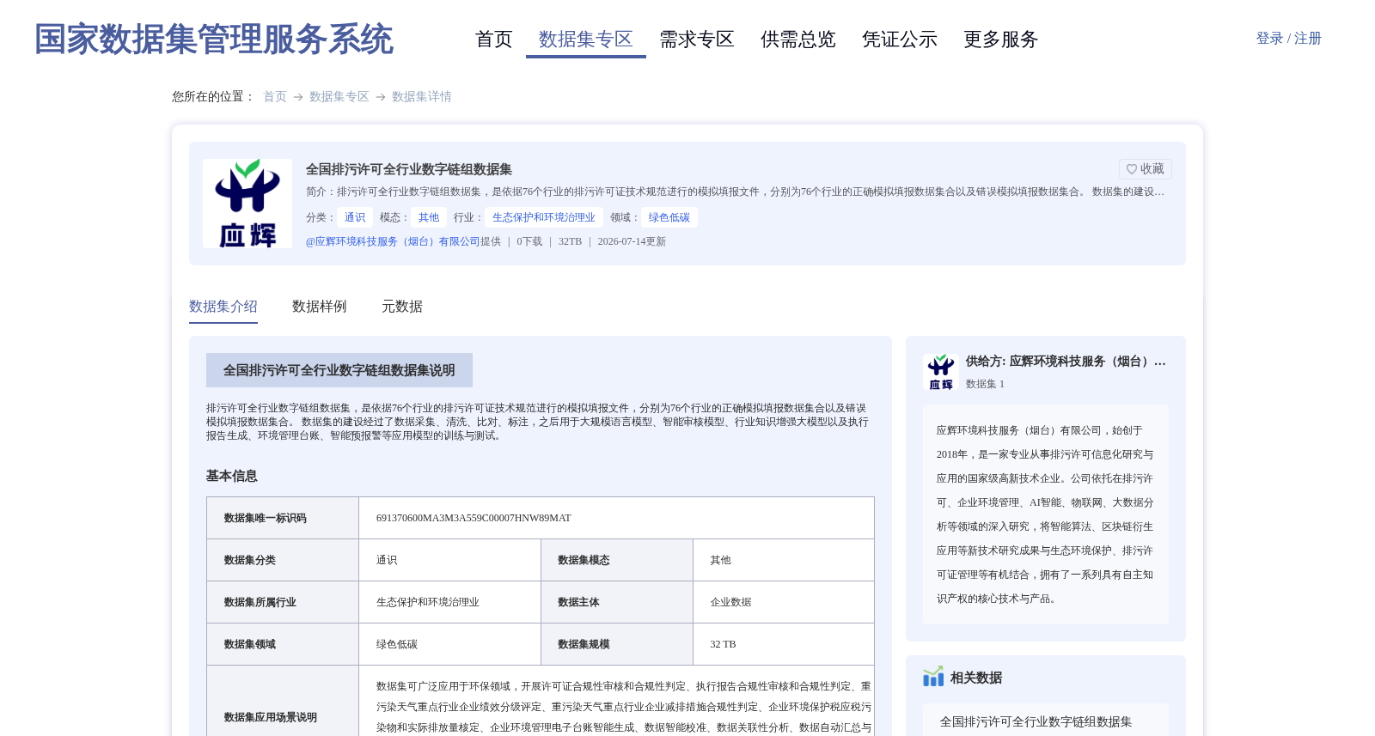Image resolution: width=1375 pixels, height=736 pixels.
Task: Switch to the 数据样例 tab
Action: tap(320, 307)
